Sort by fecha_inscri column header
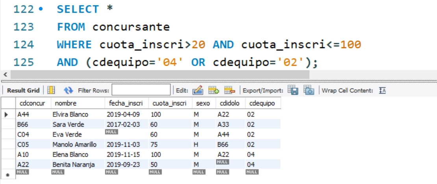The width and height of the screenshot is (437, 184). click(x=126, y=103)
